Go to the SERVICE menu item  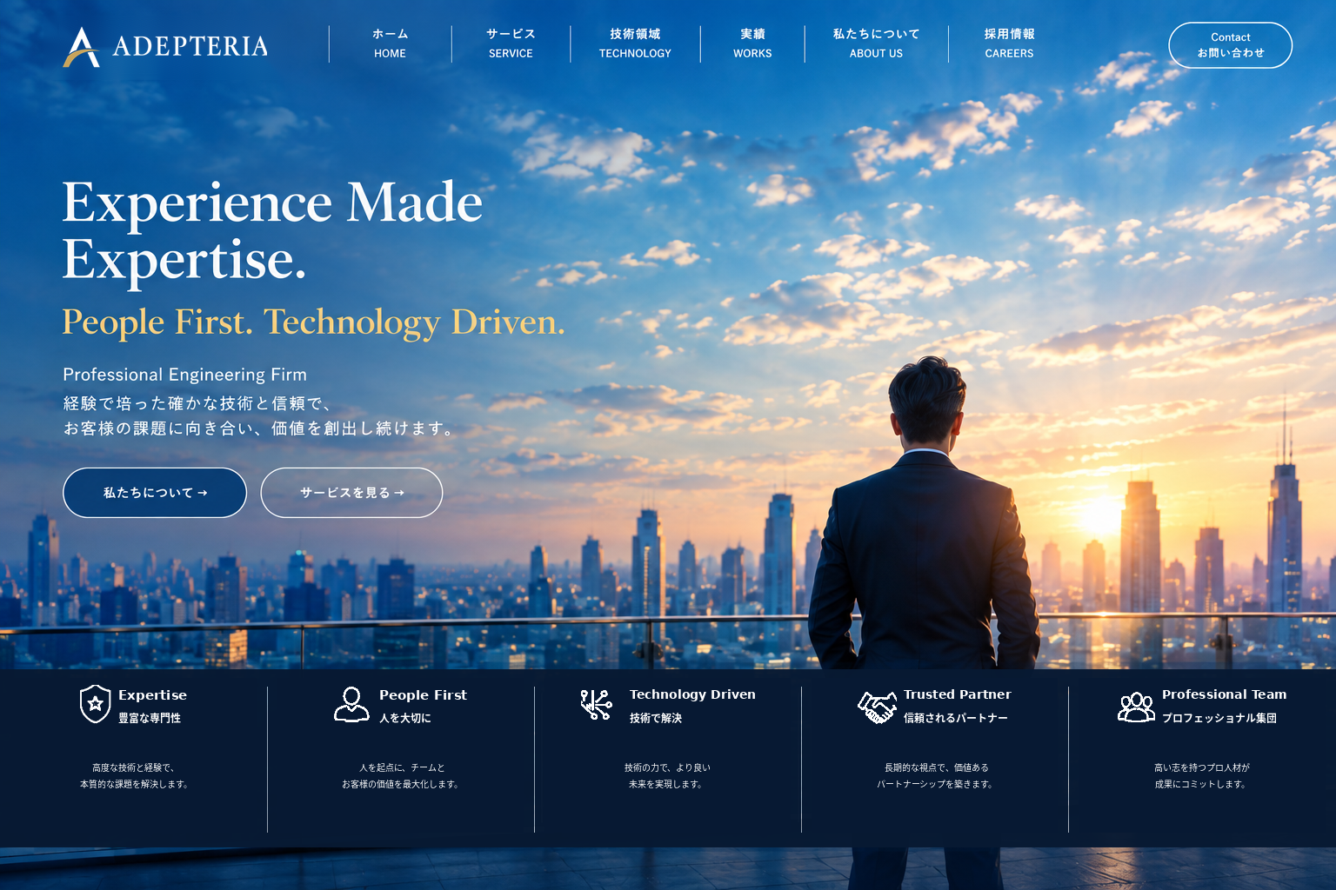(x=511, y=43)
